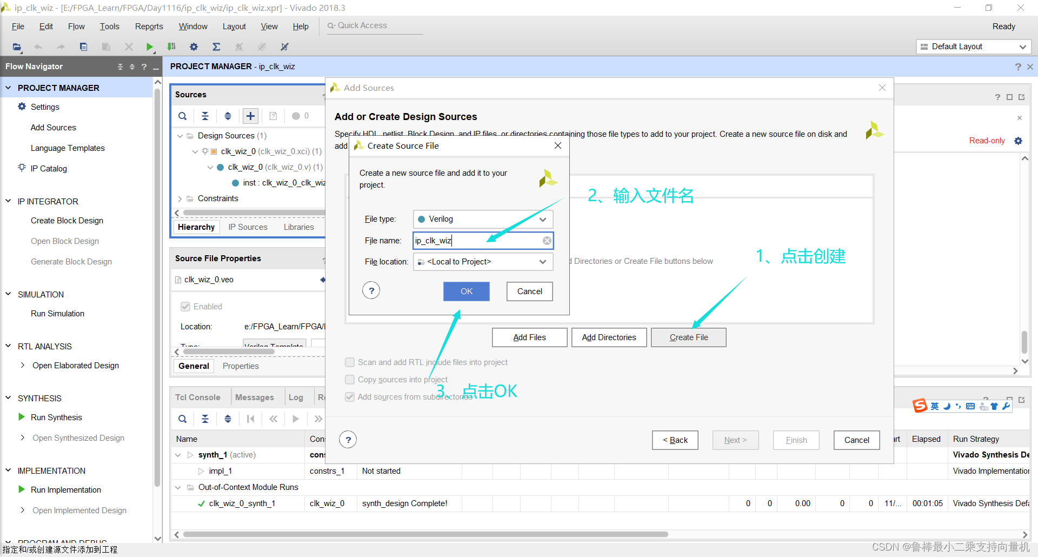Click the Create File button

tap(688, 337)
